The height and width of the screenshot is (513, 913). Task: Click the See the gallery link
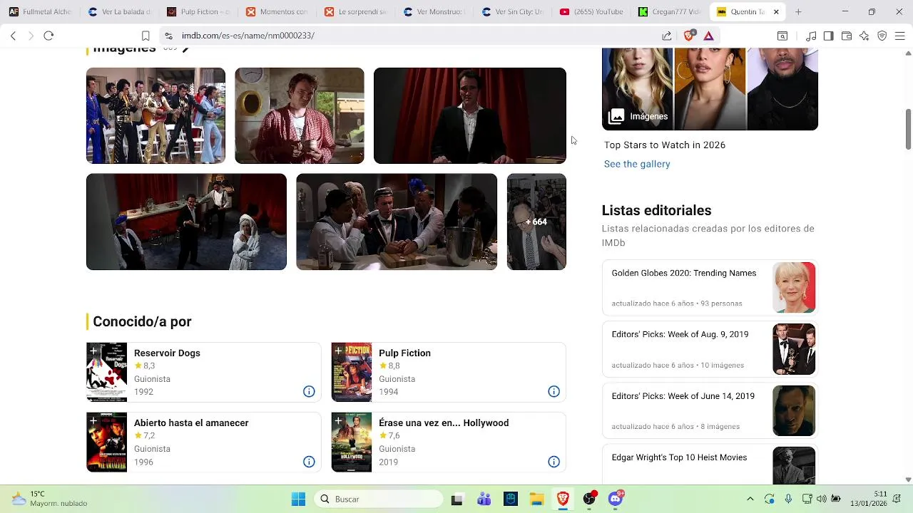pos(637,164)
